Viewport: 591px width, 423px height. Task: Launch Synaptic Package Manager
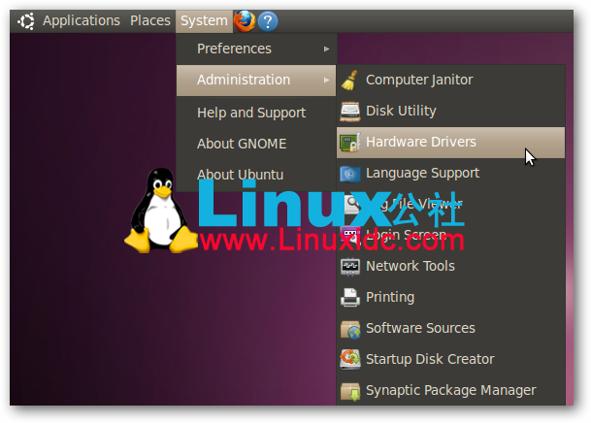pos(451,391)
